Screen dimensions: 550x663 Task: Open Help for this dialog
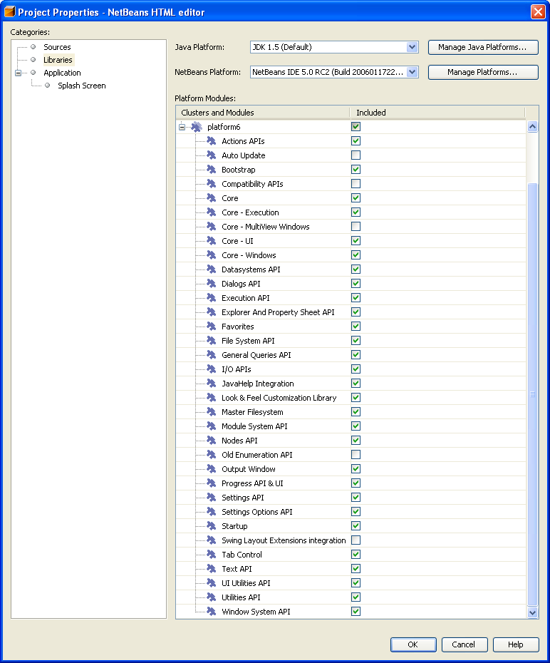pyautogui.click(x=516, y=644)
